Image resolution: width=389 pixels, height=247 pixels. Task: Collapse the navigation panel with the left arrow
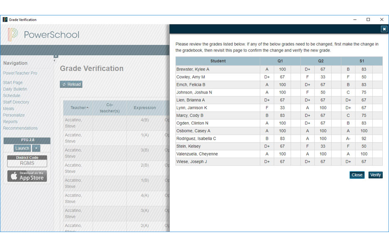tap(54, 61)
